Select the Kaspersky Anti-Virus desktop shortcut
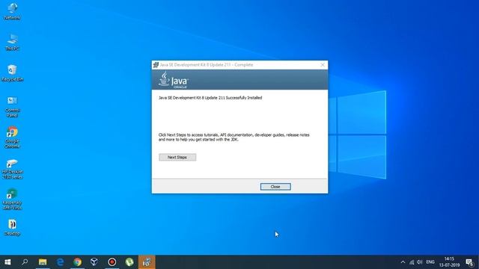The image size is (479, 269). click(x=12, y=200)
